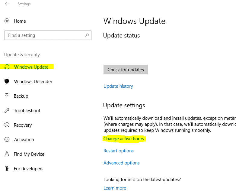Image resolution: width=236 pixels, height=192 pixels.
Task: Click the Backup upload arrow icon
Action: [7, 96]
